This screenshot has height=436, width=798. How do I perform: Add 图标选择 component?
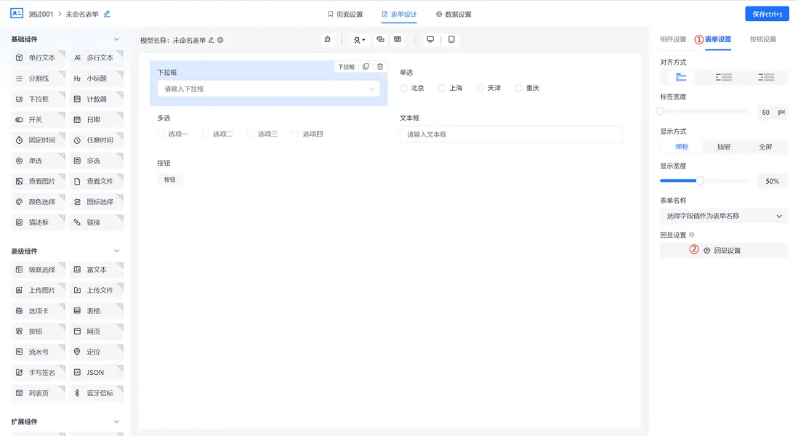[x=96, y=202]
